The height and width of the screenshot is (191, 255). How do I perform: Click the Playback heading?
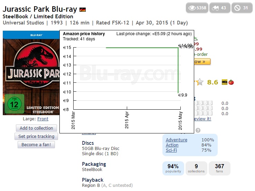pyautogui.click(x=93, y=180)
